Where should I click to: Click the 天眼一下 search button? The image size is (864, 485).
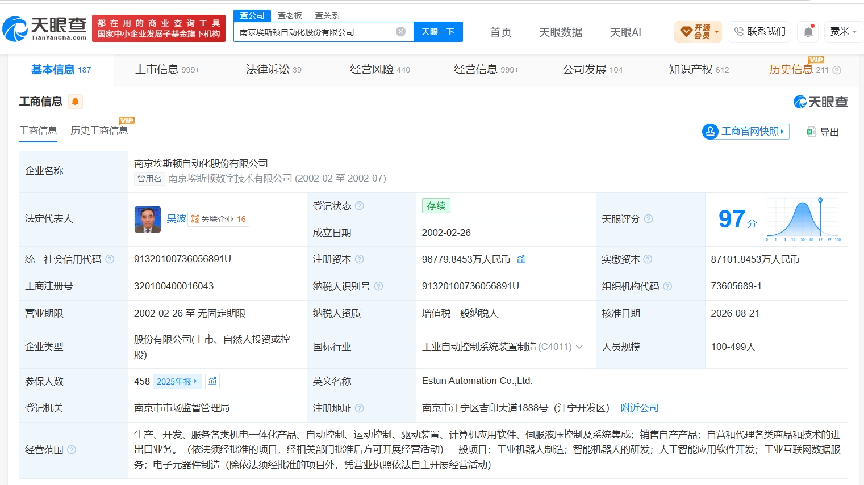click(x=438, y=32)
